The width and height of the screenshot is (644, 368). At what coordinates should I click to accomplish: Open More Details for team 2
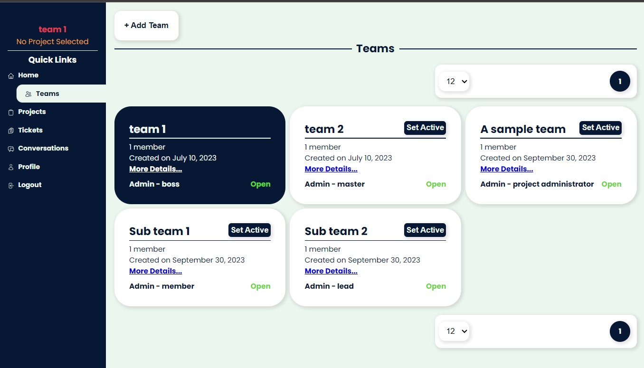click(331, 169)
